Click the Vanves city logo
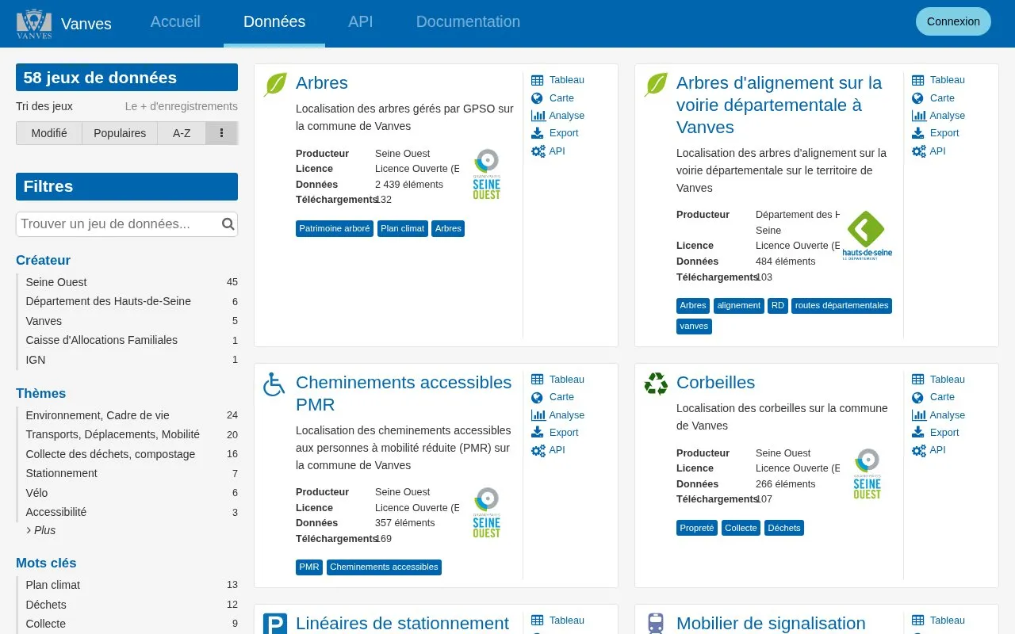 click(x=34, y=24)
